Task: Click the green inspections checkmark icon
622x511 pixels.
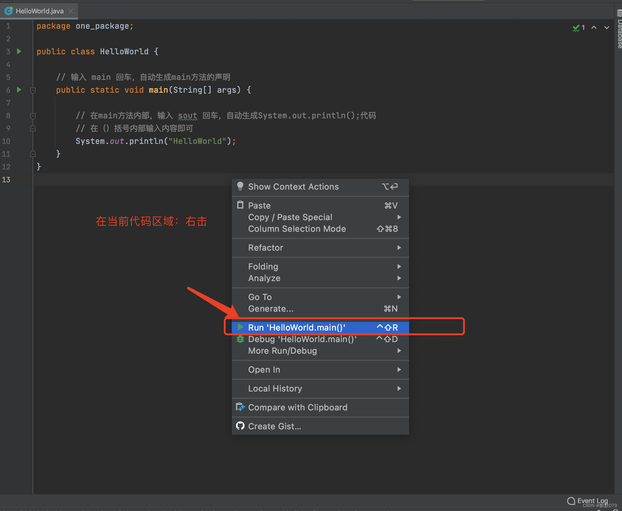Action: pyautogui.click(x=576, y=28)
